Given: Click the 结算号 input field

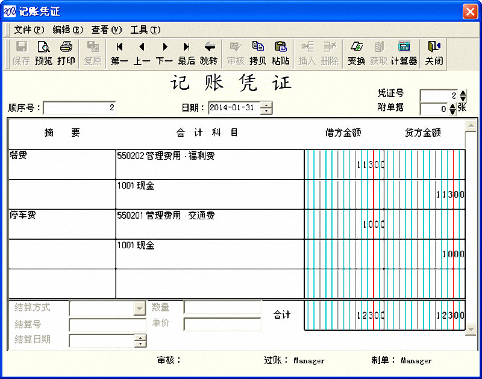Looking at the screenshot, I should coord(108,325).
